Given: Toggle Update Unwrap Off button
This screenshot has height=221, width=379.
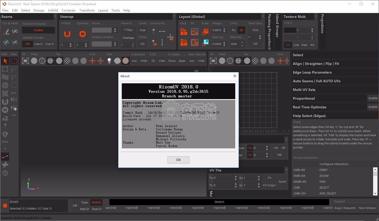Looking at the screenshot, I should [27, 44].
